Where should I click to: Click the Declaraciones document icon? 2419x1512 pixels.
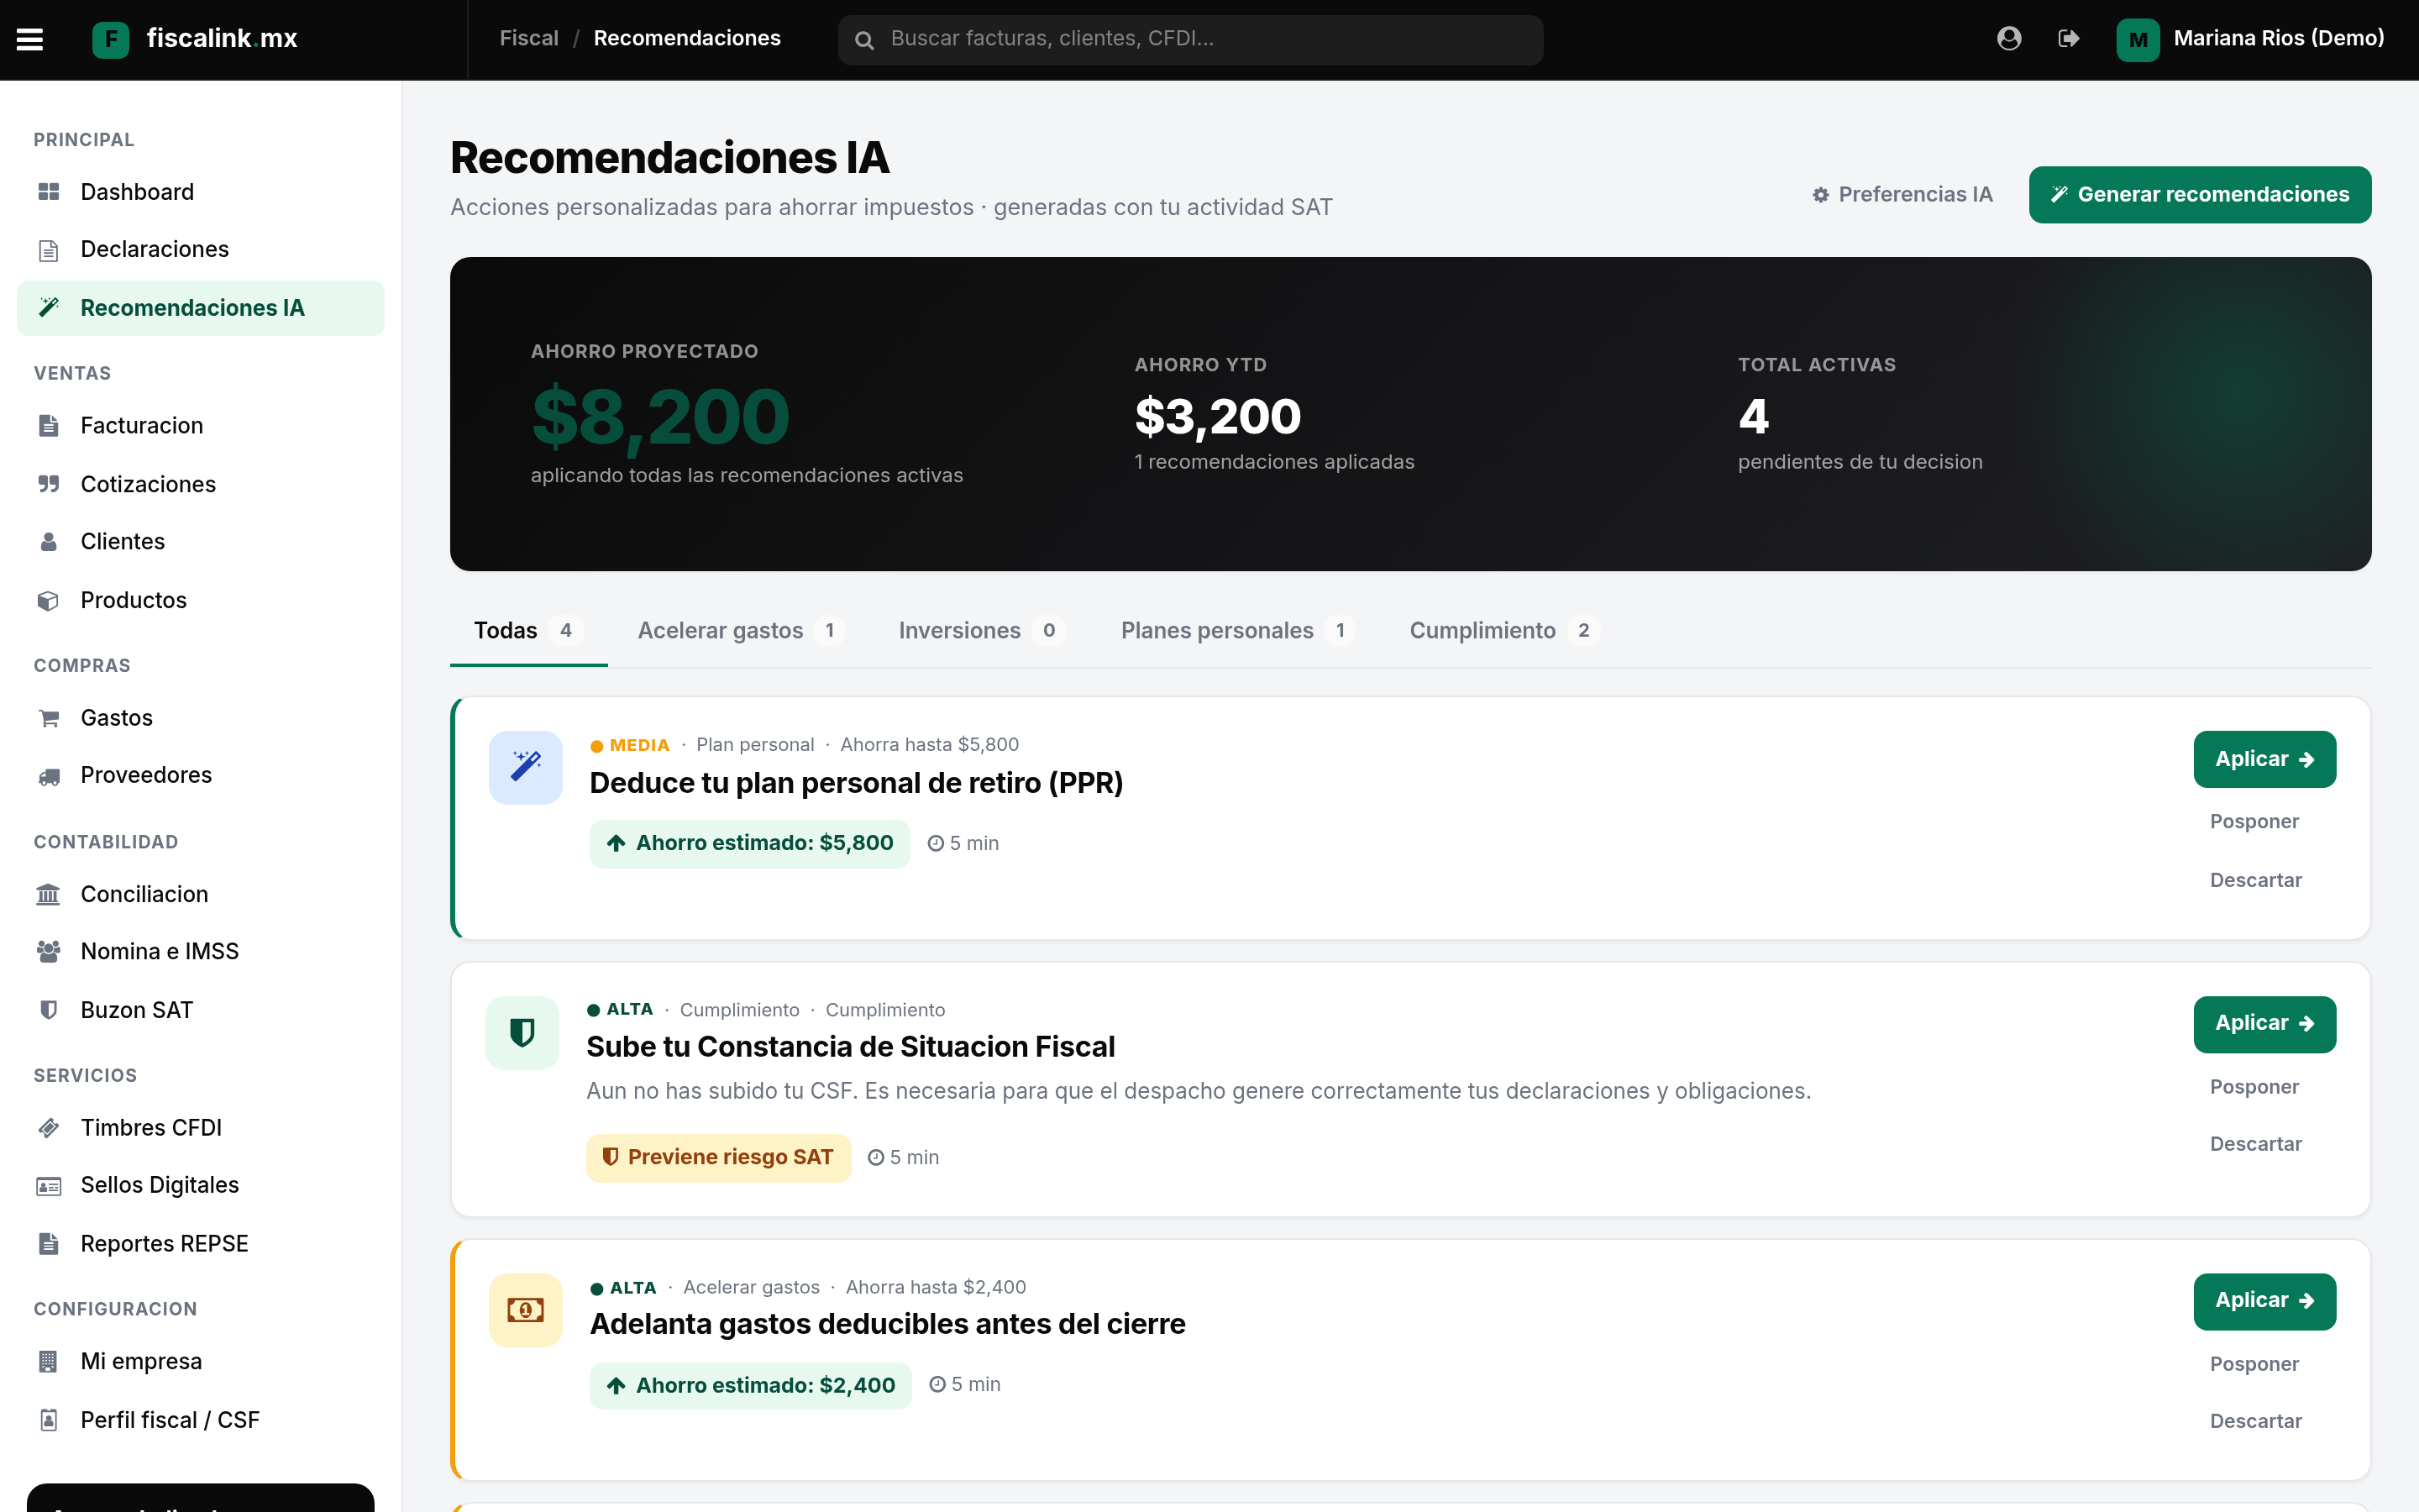pos(48,250)
